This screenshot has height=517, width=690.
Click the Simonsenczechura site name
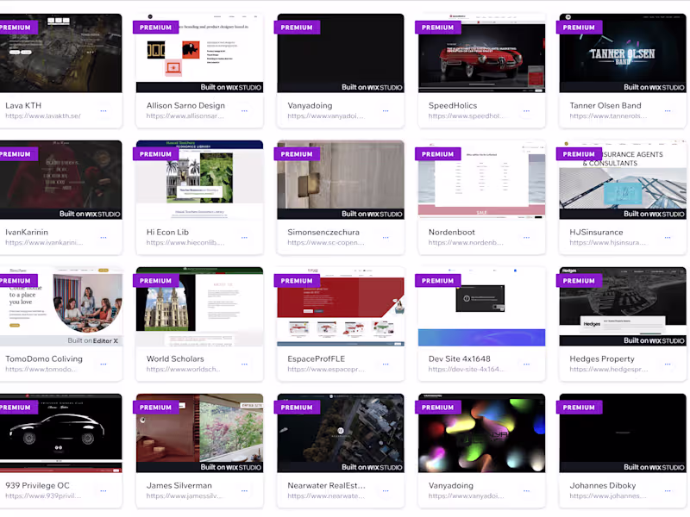click(x=323, y=232)
